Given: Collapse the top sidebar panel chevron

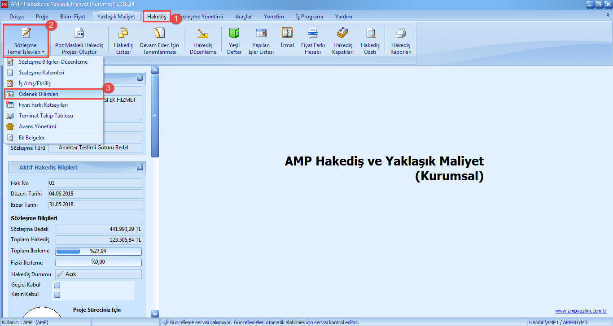Looking at the screenshot, I should [x=140, y=78].
